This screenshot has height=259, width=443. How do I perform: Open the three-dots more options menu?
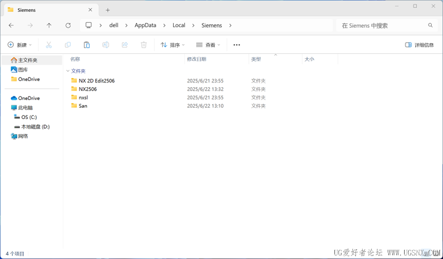237,45
